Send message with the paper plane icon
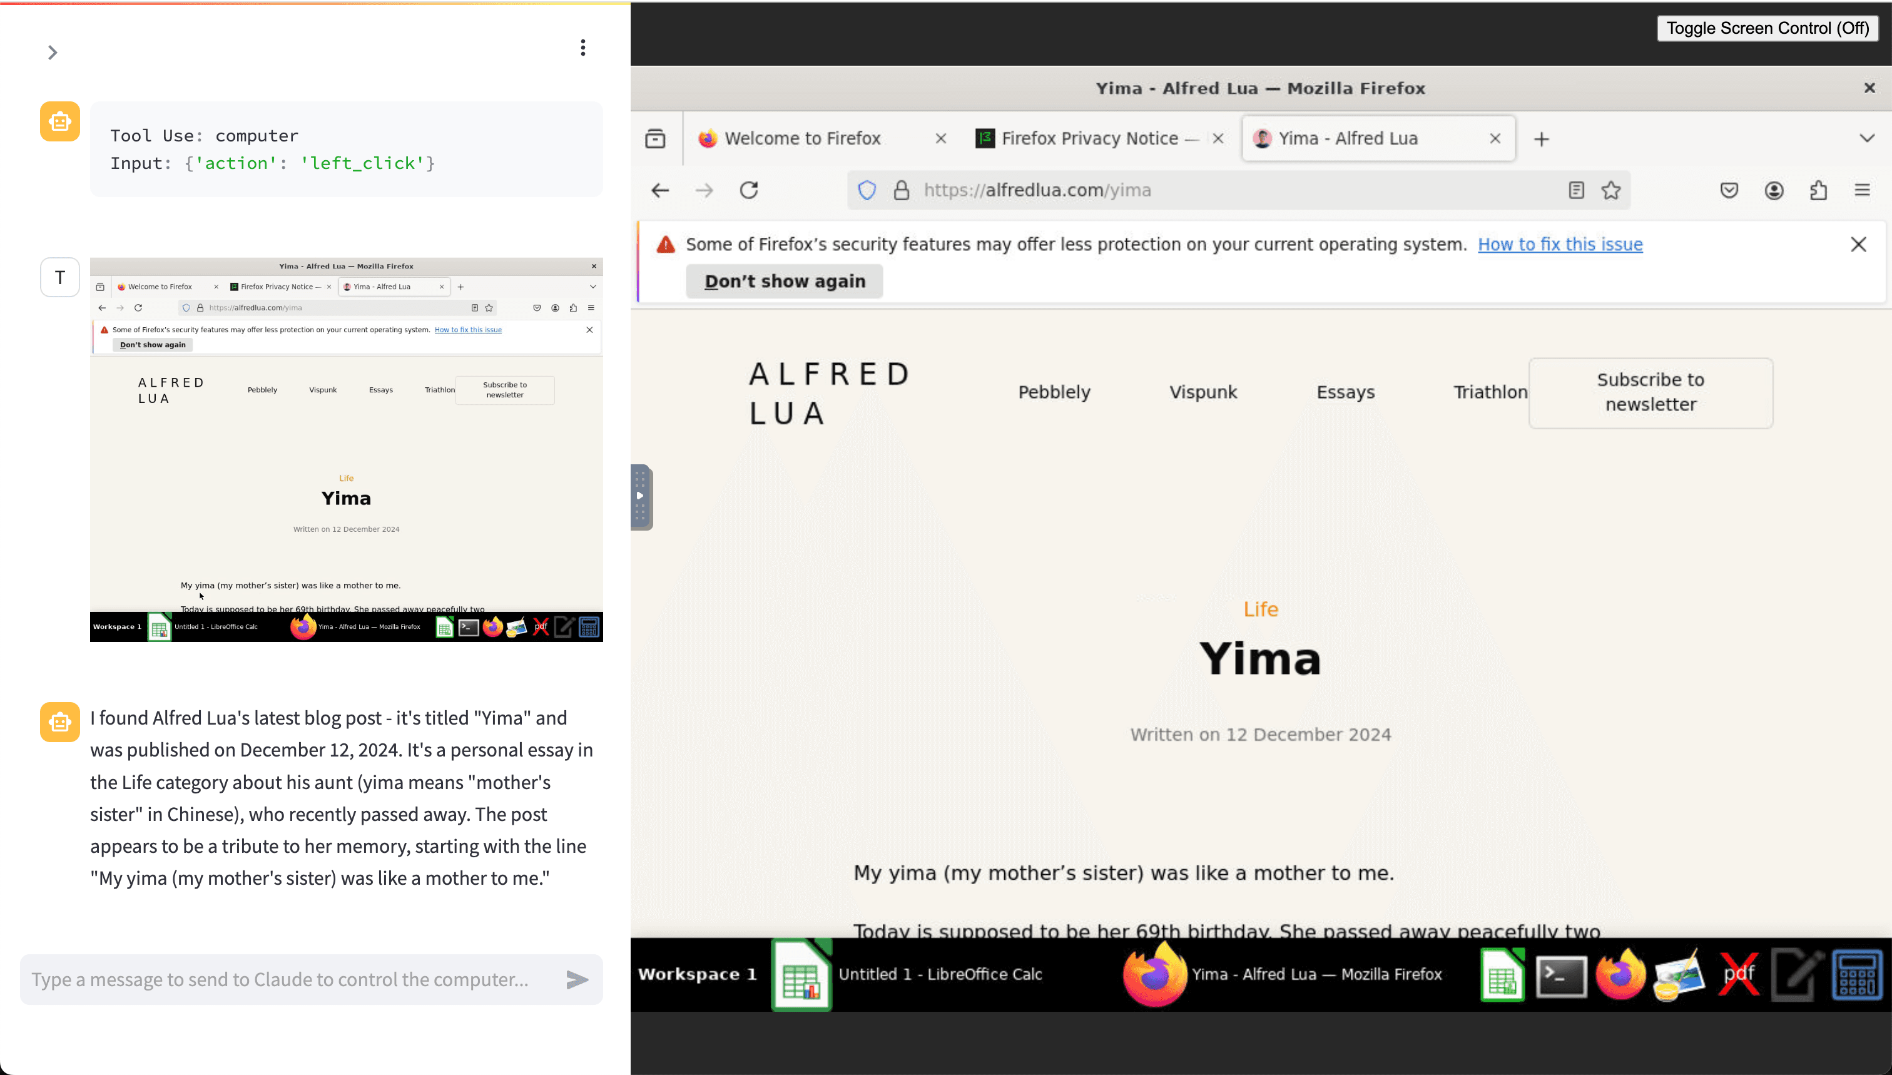This screenshot has width=1892, height=1075. click(577, 980)
